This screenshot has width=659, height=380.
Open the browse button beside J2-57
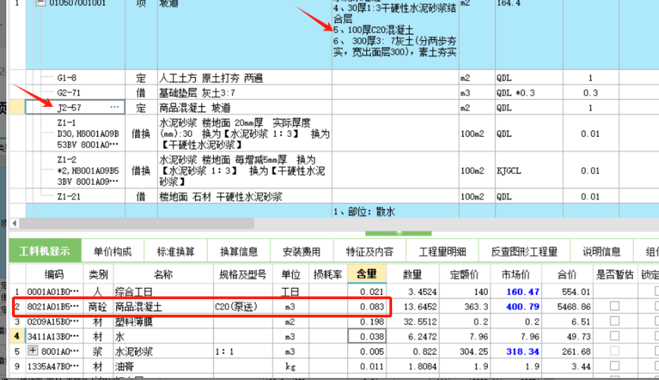(114, 107)
